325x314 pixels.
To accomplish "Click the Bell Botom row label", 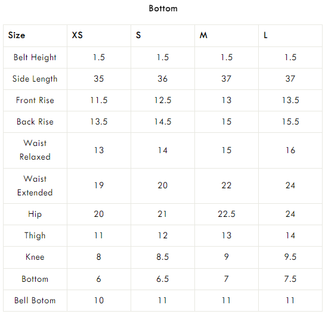I will 35,300.
